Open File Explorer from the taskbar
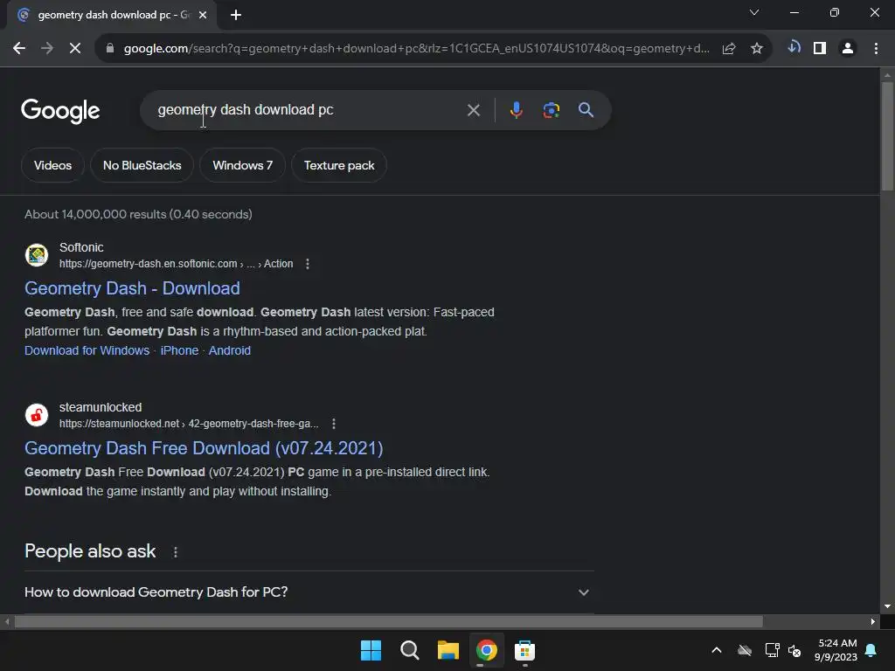Image resolution: width=895 pixels, height=671 pixels. (x=448, y=650)
